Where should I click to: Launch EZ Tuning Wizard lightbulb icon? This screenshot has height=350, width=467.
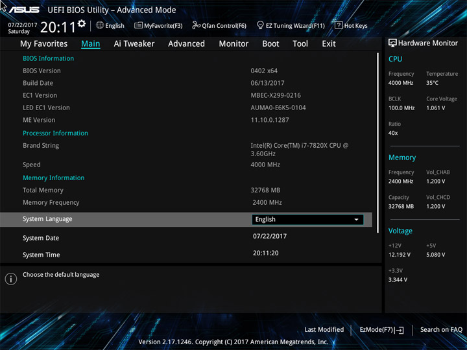(260, 25)
